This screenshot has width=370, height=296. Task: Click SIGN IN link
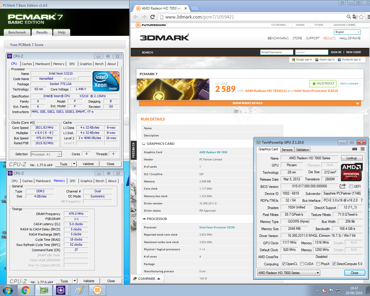tap(336, 52)
